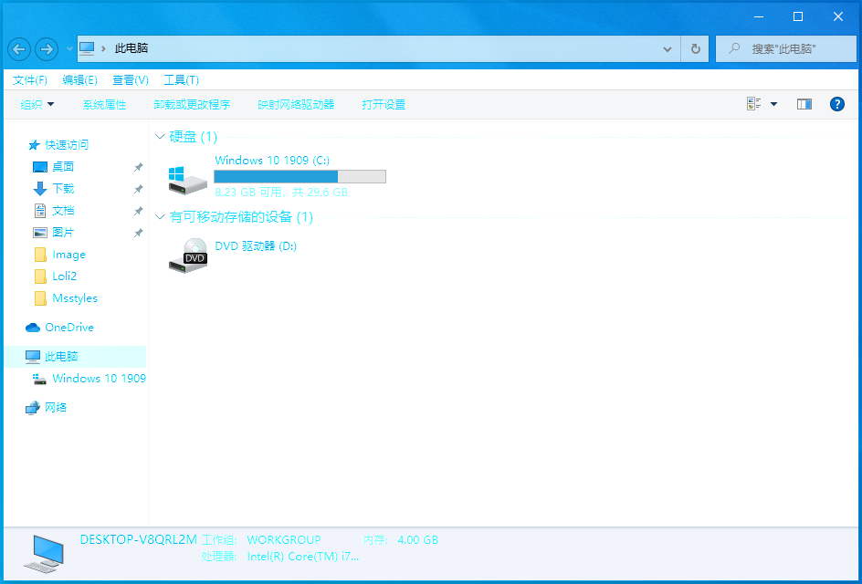Open recent locations dropdown arrow
862x584 pixels.
click(x=69, y=49)
